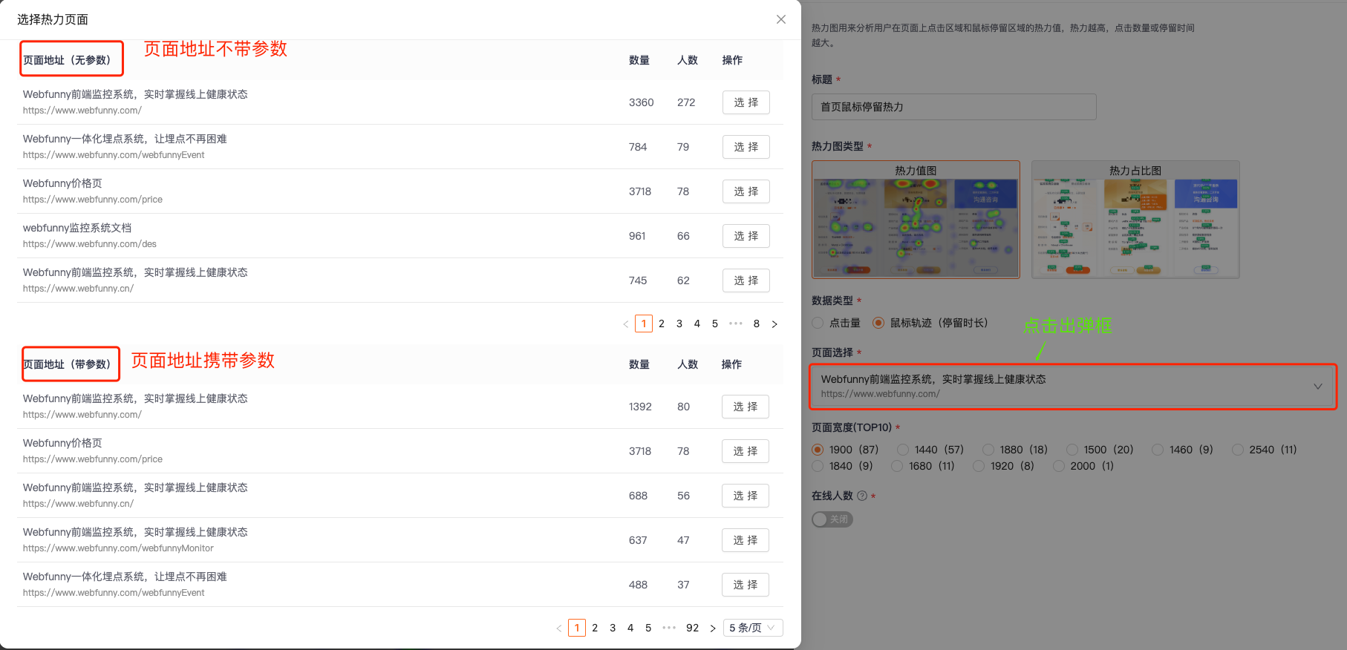
Task: Select webfunnyMonitor row with 637 count
Action: coord(746,540)
